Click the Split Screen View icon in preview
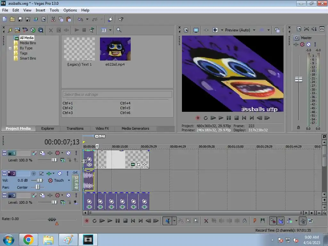Screen dimensions: 328x246 [x=215, y=30]
